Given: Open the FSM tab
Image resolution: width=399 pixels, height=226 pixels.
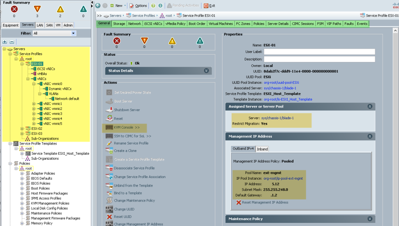Looking at the screenshot, I should click(320, 24).
